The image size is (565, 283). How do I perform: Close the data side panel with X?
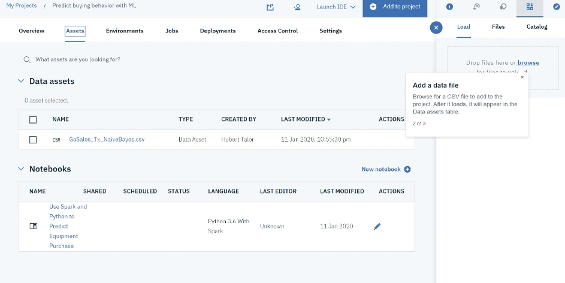[436, 28]
